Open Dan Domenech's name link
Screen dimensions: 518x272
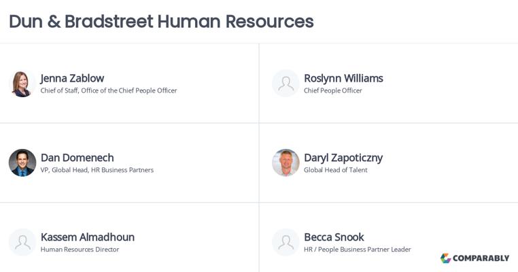[x=77, y=158]
